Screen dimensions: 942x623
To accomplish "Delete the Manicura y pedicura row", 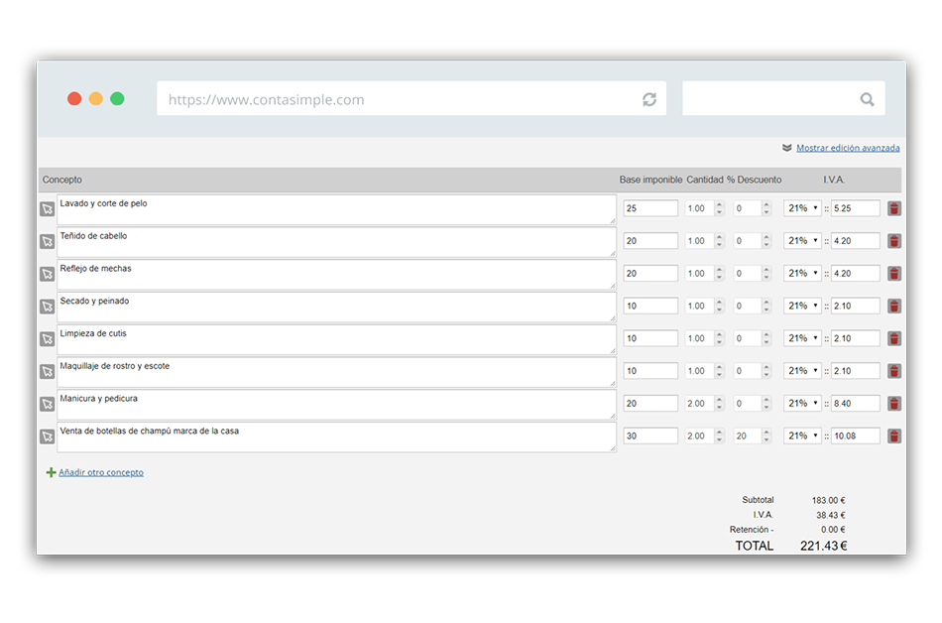I will coord(894,403).
